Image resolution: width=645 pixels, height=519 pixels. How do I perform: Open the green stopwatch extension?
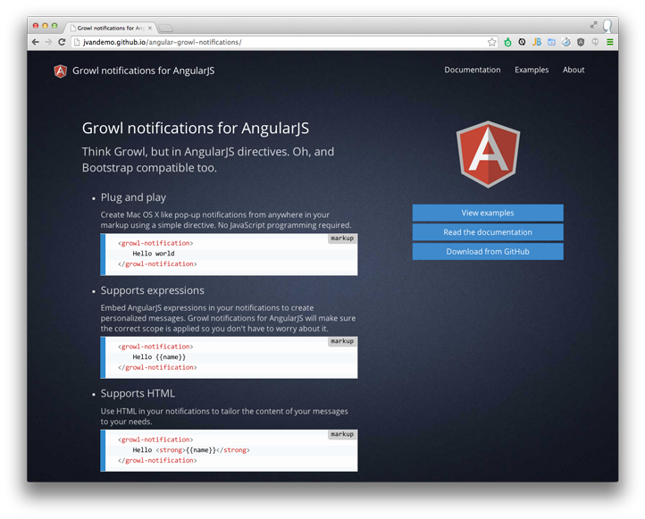[x=507, y=42]
